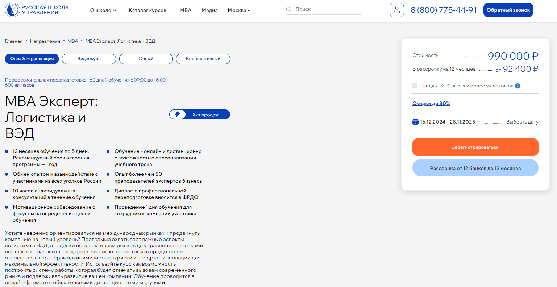Open Направления in the breadcrumbs
557x287 pixels.
coord(45,41)
